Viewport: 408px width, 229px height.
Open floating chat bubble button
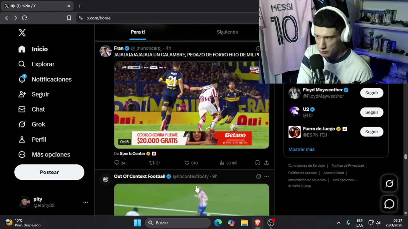click(x=389, y=204)
